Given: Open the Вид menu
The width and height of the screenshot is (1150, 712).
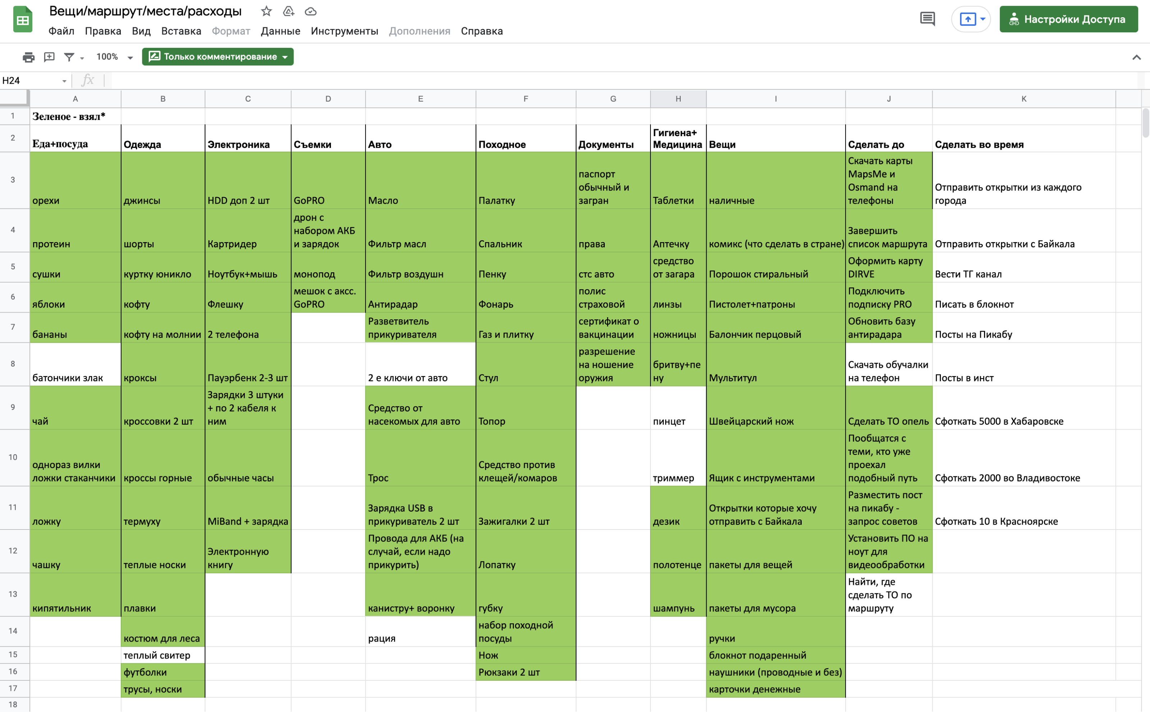Looking at the screenshot, I should (141, 31).
